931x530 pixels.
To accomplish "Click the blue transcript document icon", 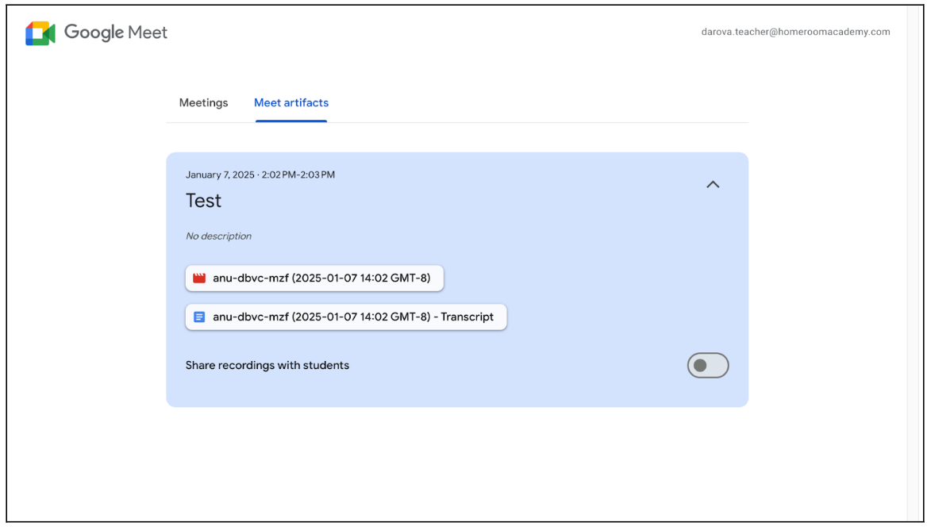I will 200,317.
